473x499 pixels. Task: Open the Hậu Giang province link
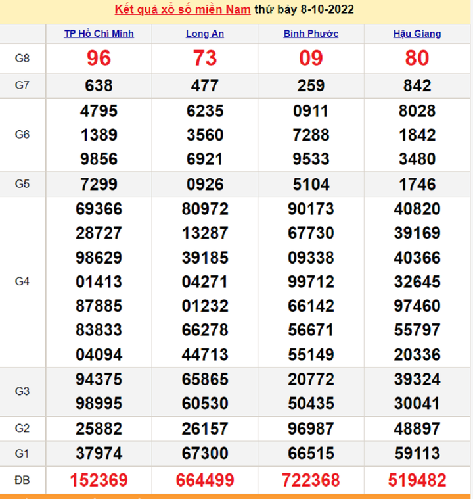pyautogui.click(x=417, y=34)
